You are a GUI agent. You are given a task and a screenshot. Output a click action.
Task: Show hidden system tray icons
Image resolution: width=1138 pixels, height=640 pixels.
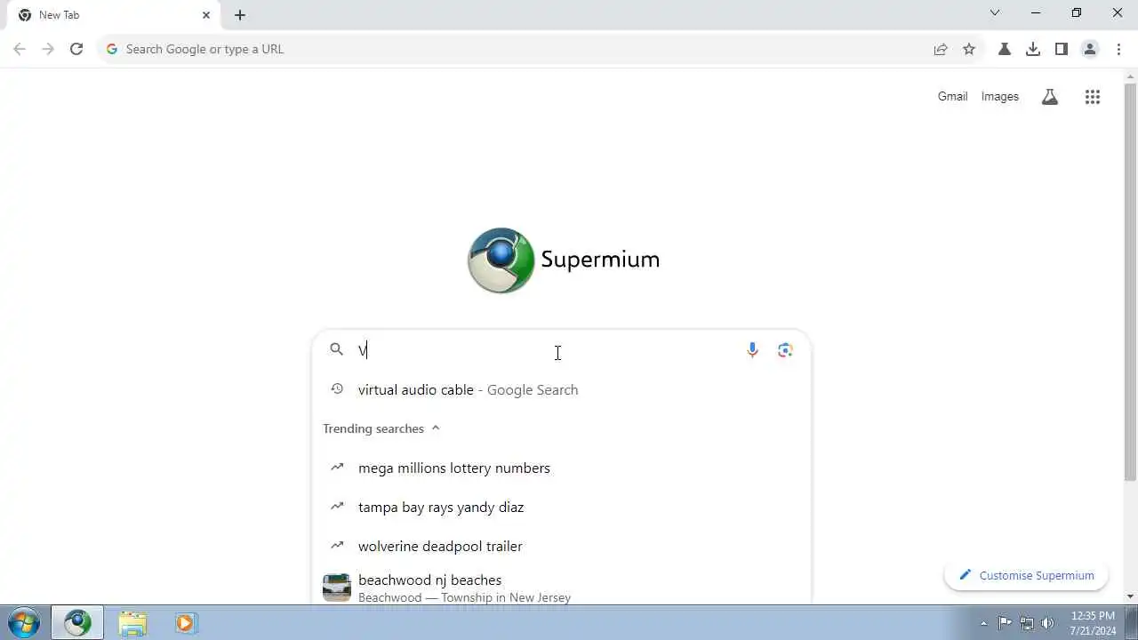pos(983,623)
